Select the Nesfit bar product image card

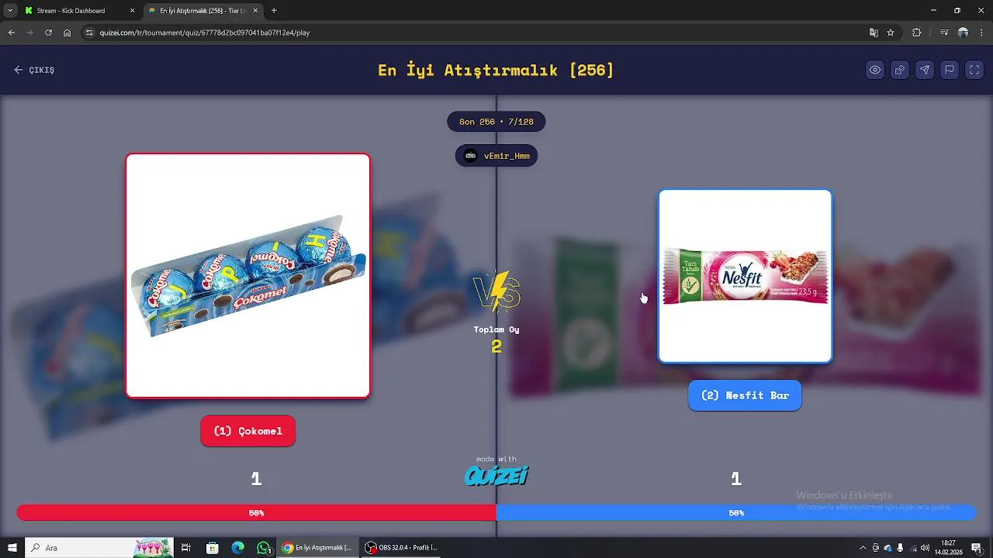(745, 276)
